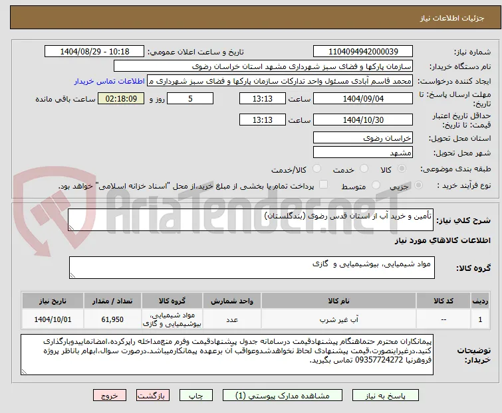
Task: Click the resize handle of the 'گروه کالا' textarea
Action: [x=72, y=276]
